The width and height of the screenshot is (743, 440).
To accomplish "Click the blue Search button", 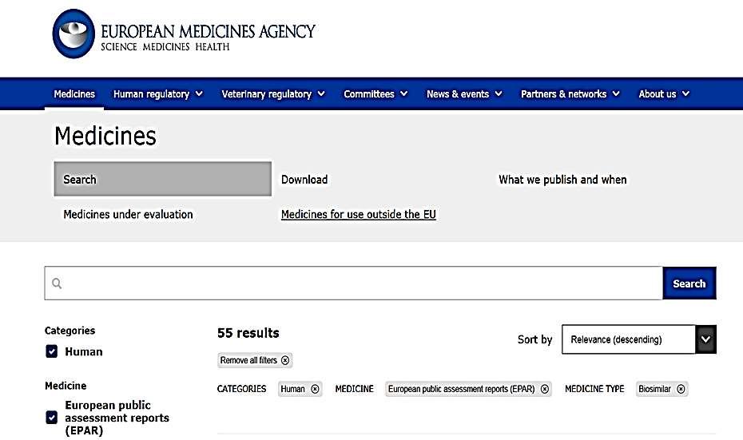I will (x=689, y=283).
